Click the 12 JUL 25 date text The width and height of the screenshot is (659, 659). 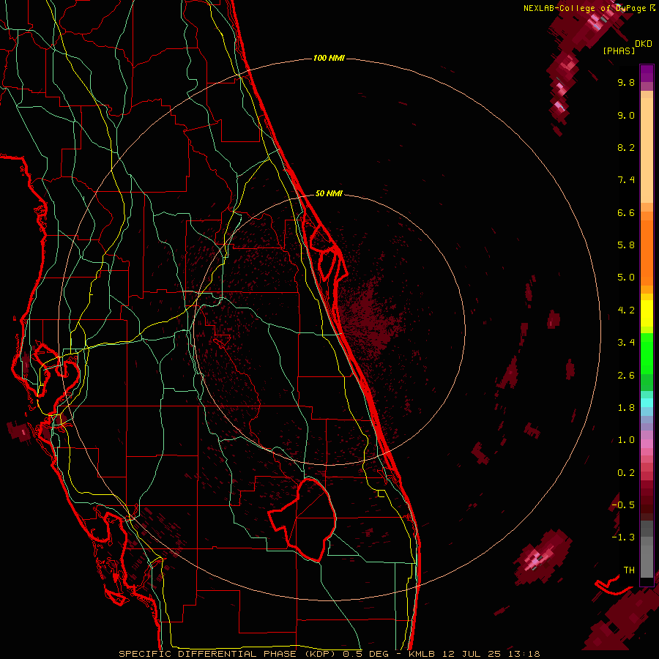[473, 654]
